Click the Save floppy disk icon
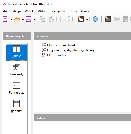Image resolution: width=131 pixels, height=134 pixels. click(x=28, y=19)
